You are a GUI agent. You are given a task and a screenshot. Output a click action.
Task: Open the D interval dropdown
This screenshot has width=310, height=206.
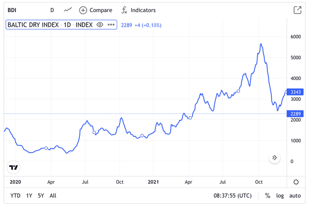pos(52,10)
